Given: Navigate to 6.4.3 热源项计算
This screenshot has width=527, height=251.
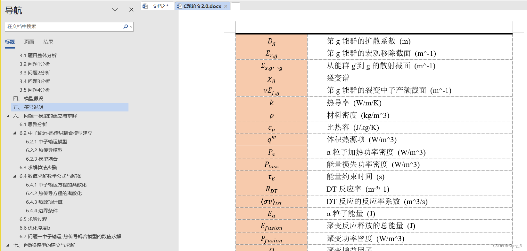Looking at the screenshot, I should [44, 202].
